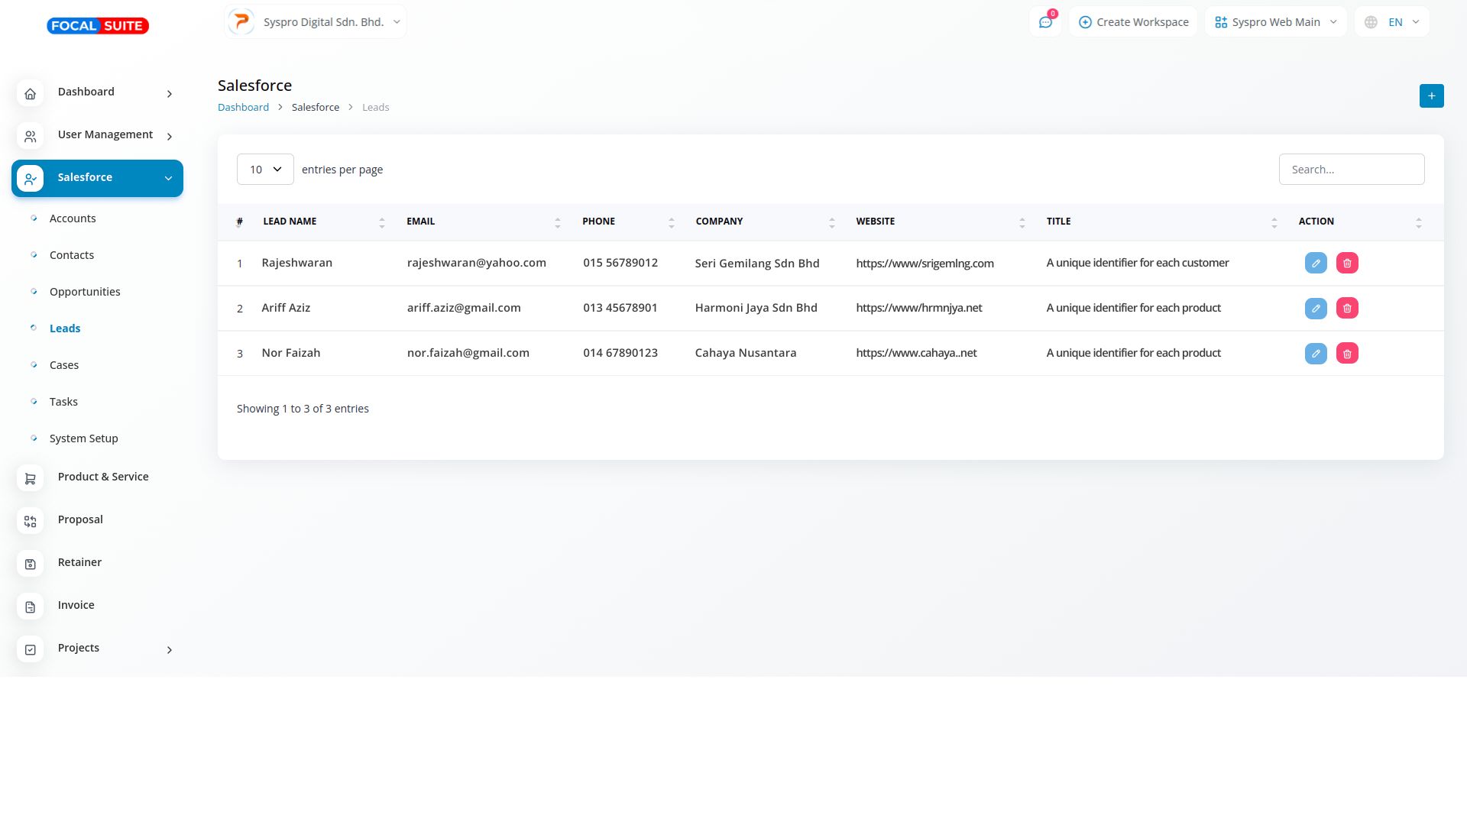1467x825 pixels.
Task: Open entries per page dropdown
Action: [x=265, y=170]
